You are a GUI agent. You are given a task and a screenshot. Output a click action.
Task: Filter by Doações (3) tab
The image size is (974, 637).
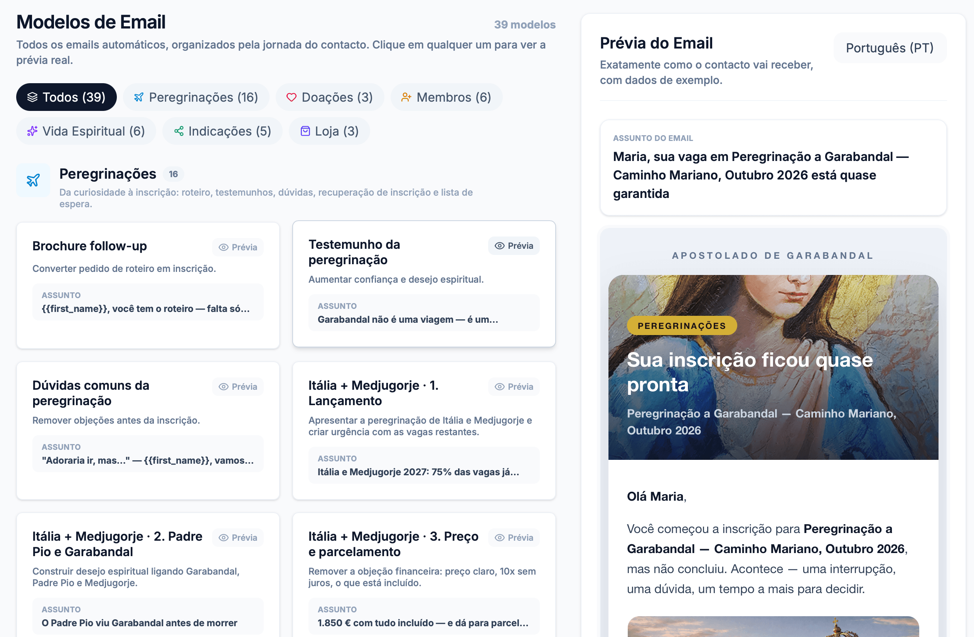(x=329, y=97)
